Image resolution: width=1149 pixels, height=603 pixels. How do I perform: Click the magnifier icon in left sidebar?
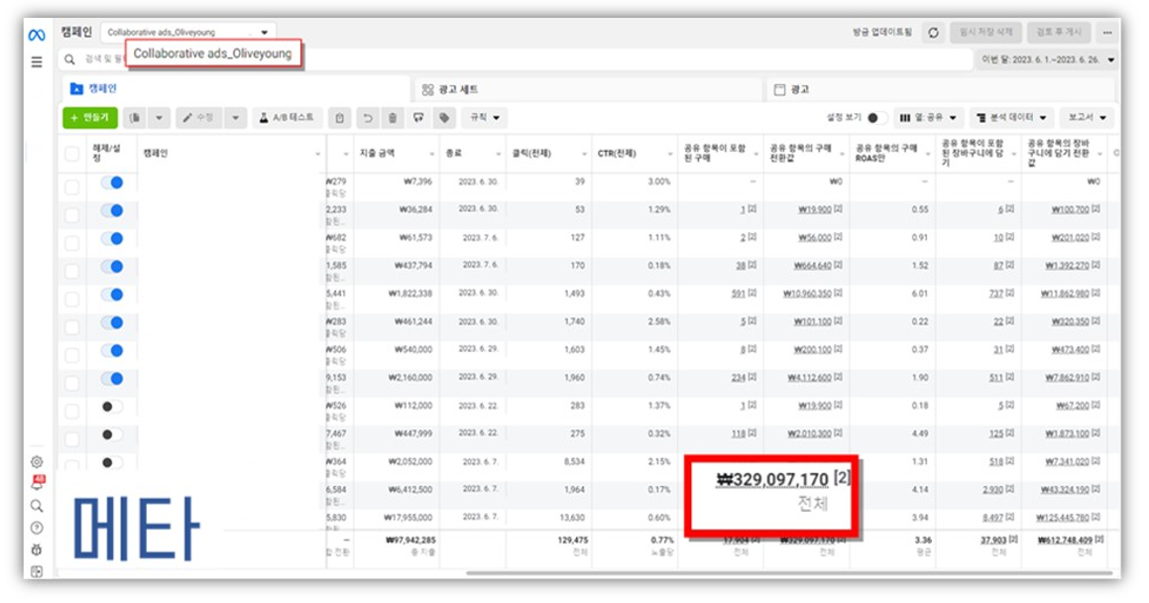coord(37,506)
